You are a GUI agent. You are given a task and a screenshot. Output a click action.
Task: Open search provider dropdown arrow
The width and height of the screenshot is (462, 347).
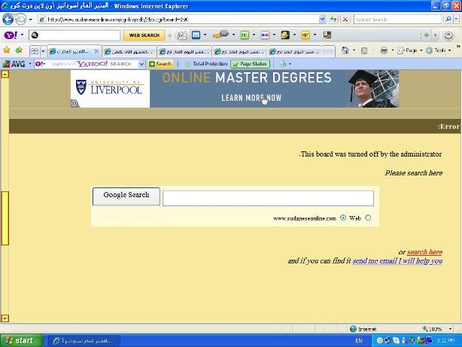tap(457, 20)
